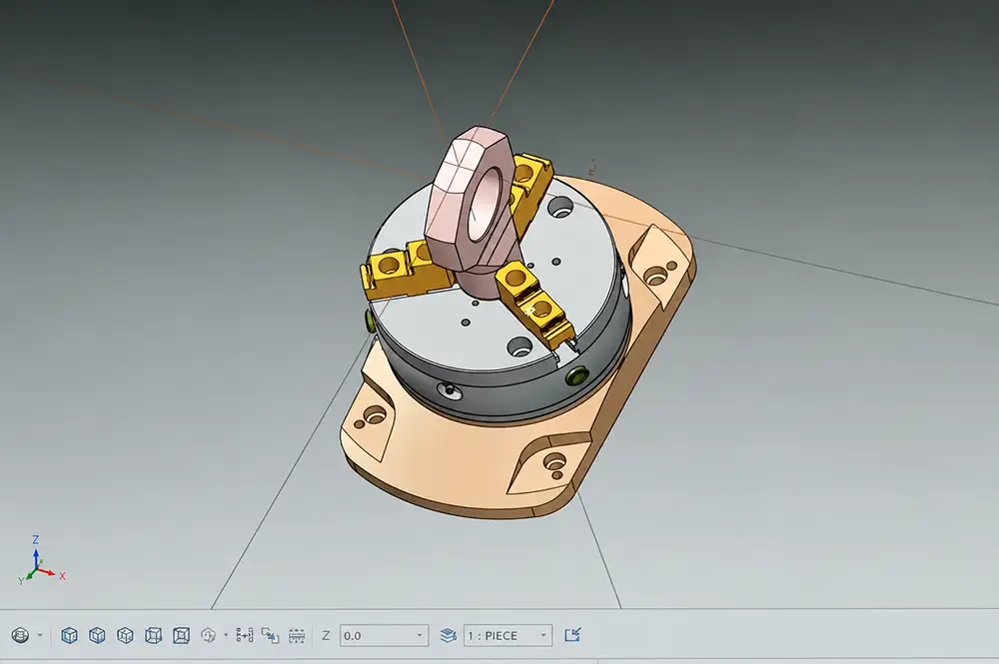Click the overlapping windows transfer icon
Viewport: 999px width, 664px height.
coord(270,635)
